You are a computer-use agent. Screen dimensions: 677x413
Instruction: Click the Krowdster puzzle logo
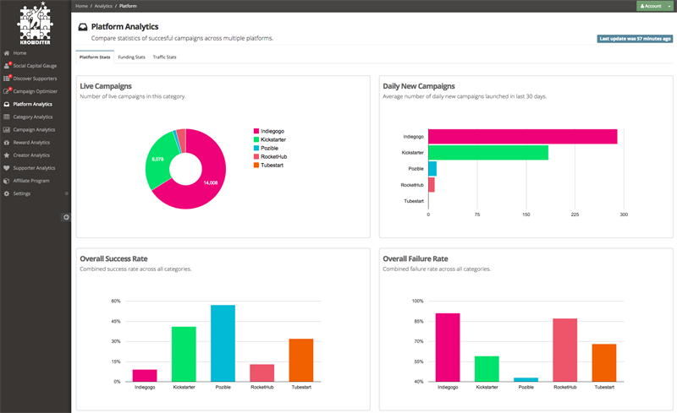[35, 23]
